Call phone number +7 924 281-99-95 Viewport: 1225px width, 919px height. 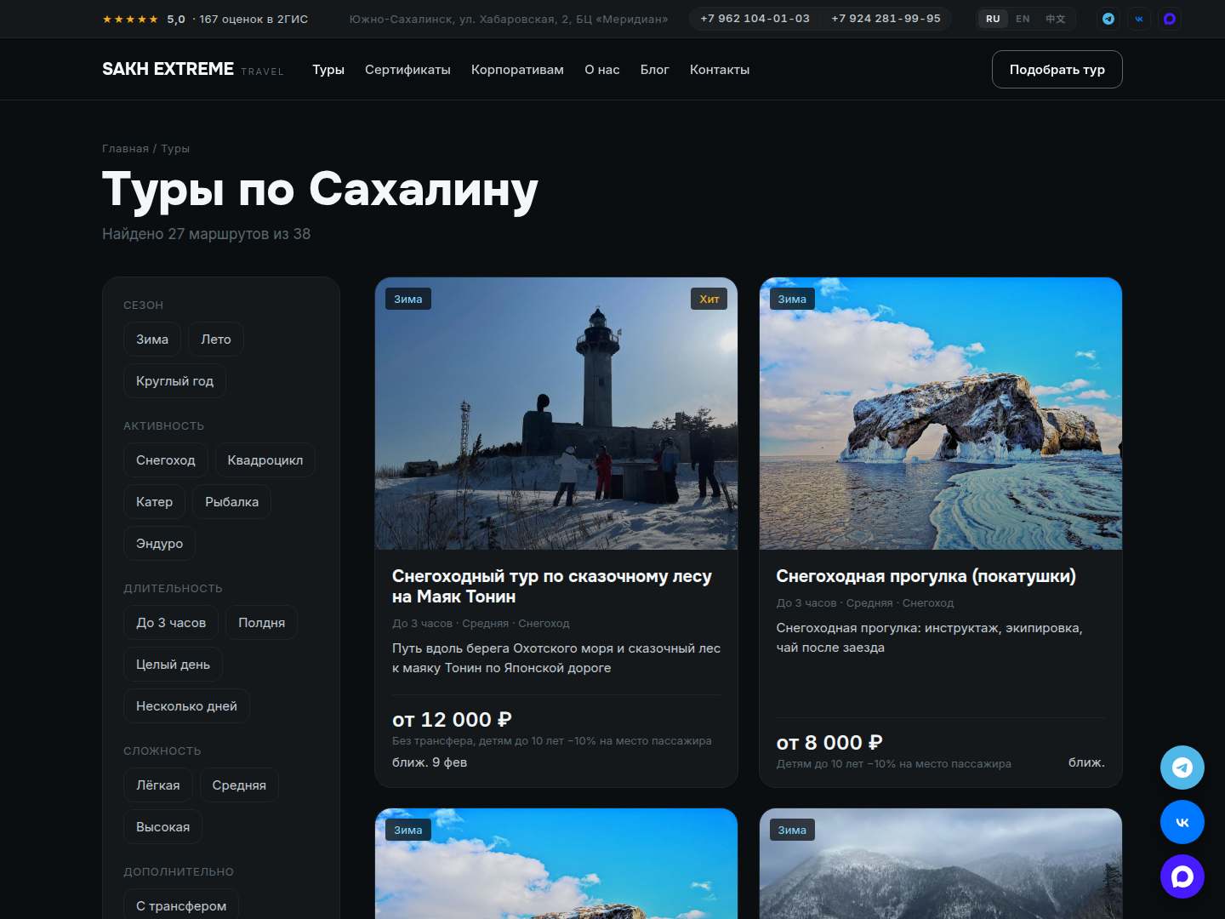click(x=886, y=19)
